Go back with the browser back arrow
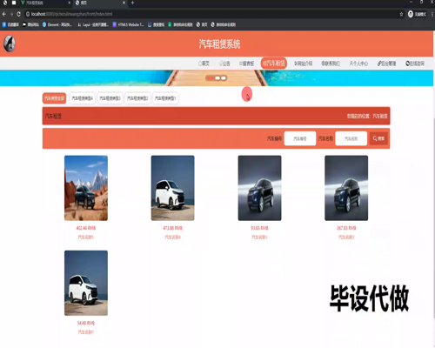Viewport: 435px width, 348px height. (x=4, y=14)
